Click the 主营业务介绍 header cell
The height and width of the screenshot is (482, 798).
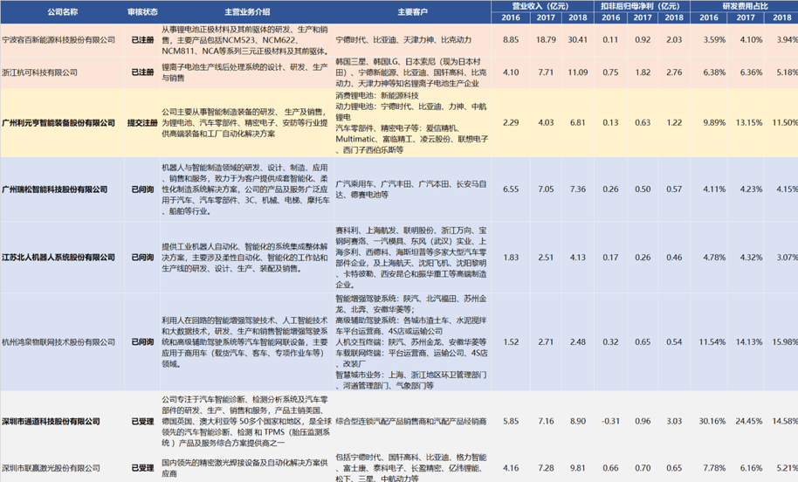click(247, 11)
